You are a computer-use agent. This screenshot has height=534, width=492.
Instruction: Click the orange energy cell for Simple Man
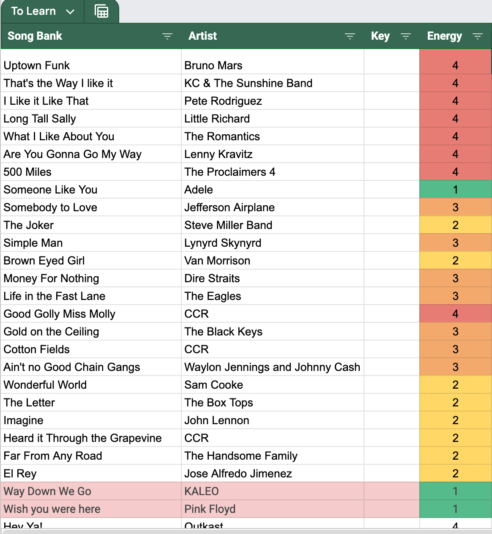point(455,242)
